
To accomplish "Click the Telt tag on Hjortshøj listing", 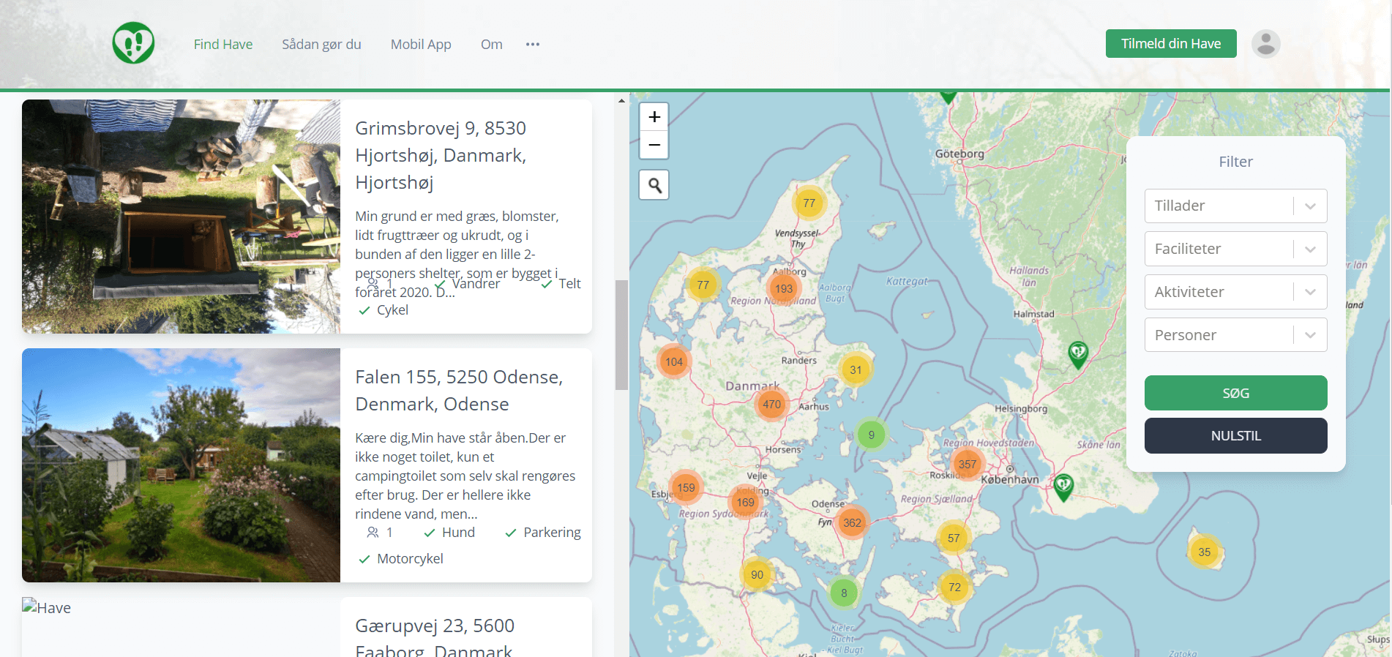I will [561, 284].
